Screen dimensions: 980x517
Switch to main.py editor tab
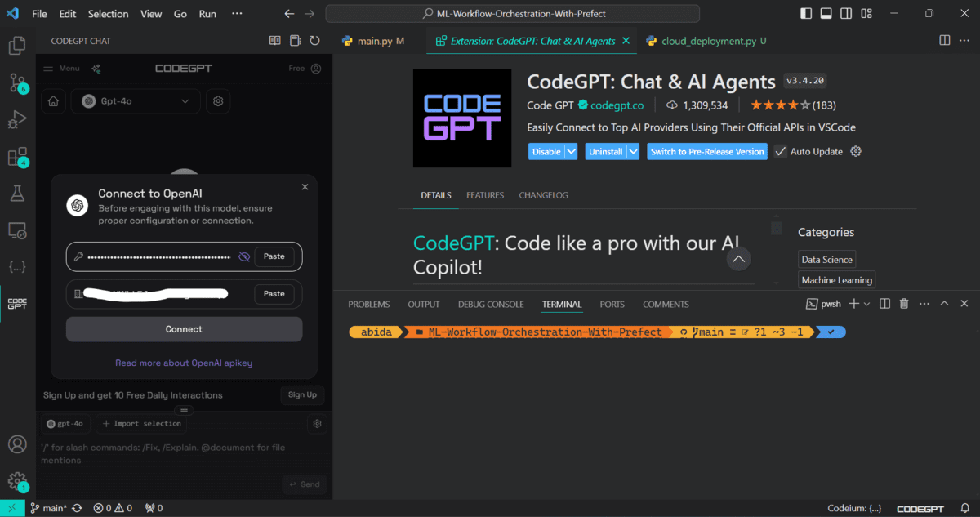coord(379,41)
